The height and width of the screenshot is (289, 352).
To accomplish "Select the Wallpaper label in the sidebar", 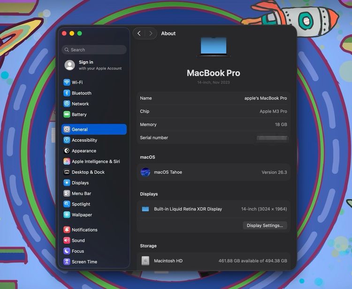I will [x=82, y=215].
